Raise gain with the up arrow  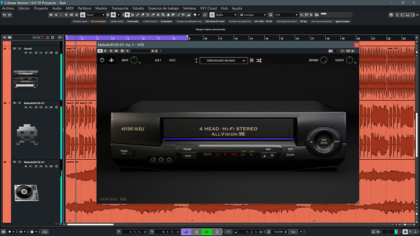265,156
